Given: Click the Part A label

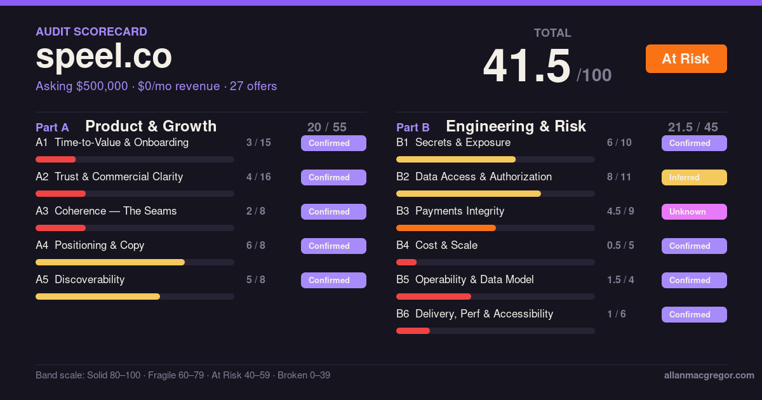Looking at the screenshot, I should tap(52, 128).
